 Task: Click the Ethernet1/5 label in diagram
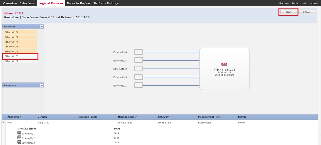pos(120,61)
